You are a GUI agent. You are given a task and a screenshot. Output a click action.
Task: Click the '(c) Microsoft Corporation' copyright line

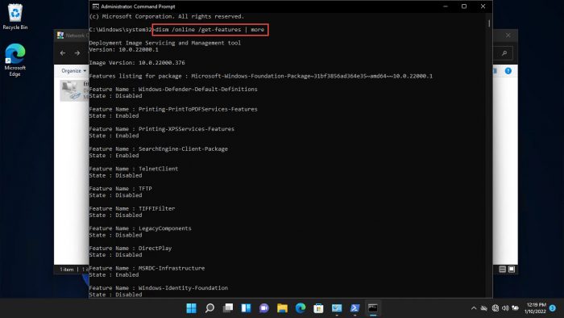click(167, 17)
